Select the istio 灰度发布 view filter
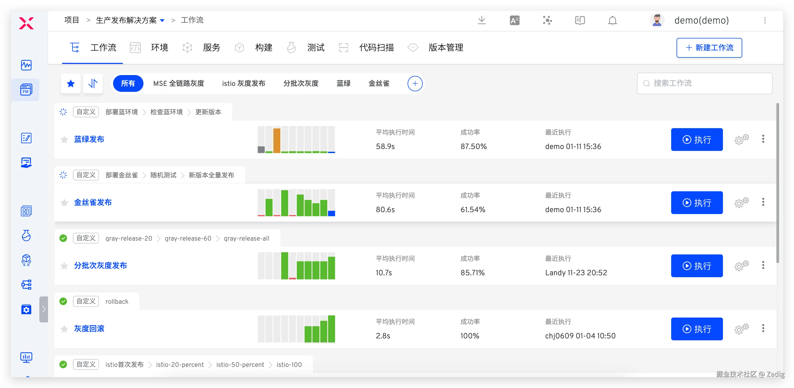Image resolution: width=794 pixels, height=388 pixels. pos(244,83)
